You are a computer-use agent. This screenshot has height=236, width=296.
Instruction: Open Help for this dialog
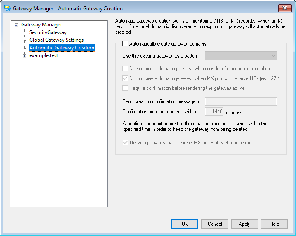click(274, 224)
